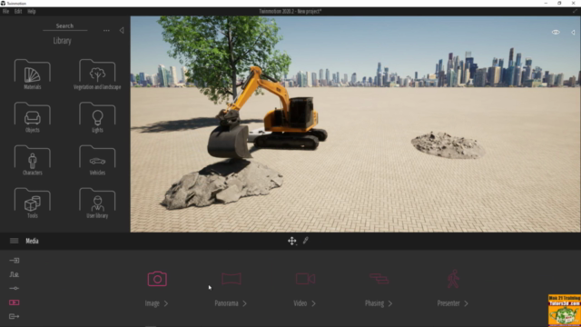Click the Panorama label
This screenshot has height=327, width=581.
(226, 303)
